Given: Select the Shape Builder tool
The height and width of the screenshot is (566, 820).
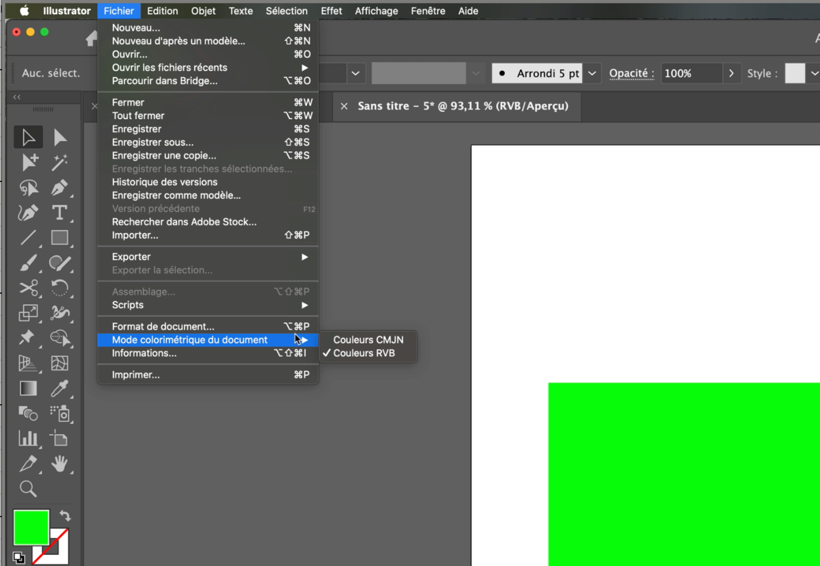Looking at the screenshot, I should pyautogui.click(x=60, y=338).
